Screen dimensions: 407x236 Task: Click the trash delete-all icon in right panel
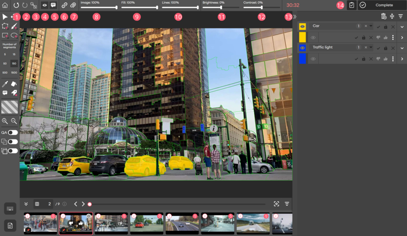[383, 16]
